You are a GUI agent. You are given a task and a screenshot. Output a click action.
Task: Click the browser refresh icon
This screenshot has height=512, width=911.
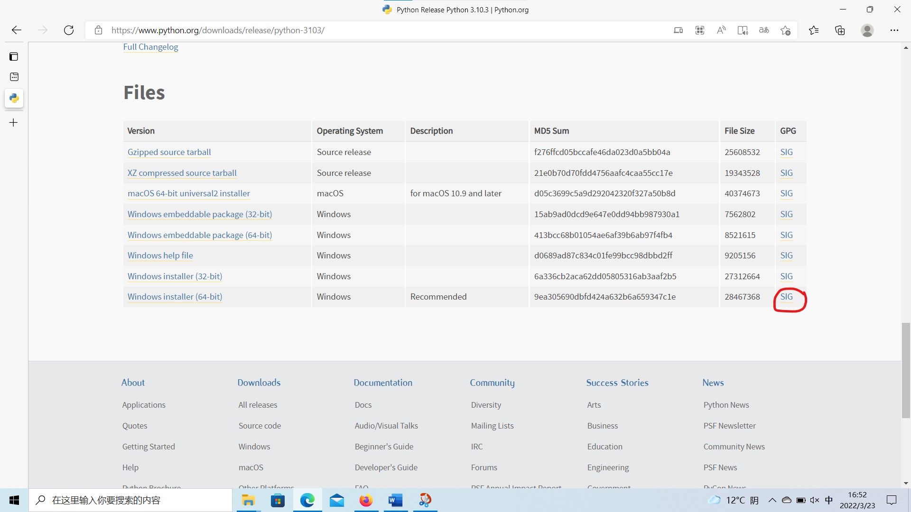point(69,30)
